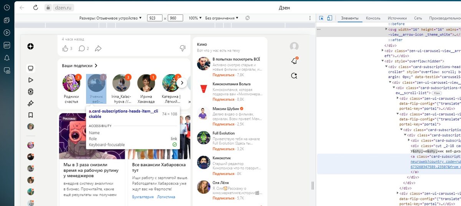The image size is (461, 206).
Task: Switch to the Элементы tab
Action: (350, 18)
